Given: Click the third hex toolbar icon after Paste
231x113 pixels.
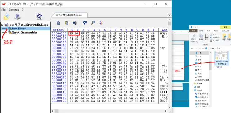Looking at the screenshot, I should click(75, 23).
